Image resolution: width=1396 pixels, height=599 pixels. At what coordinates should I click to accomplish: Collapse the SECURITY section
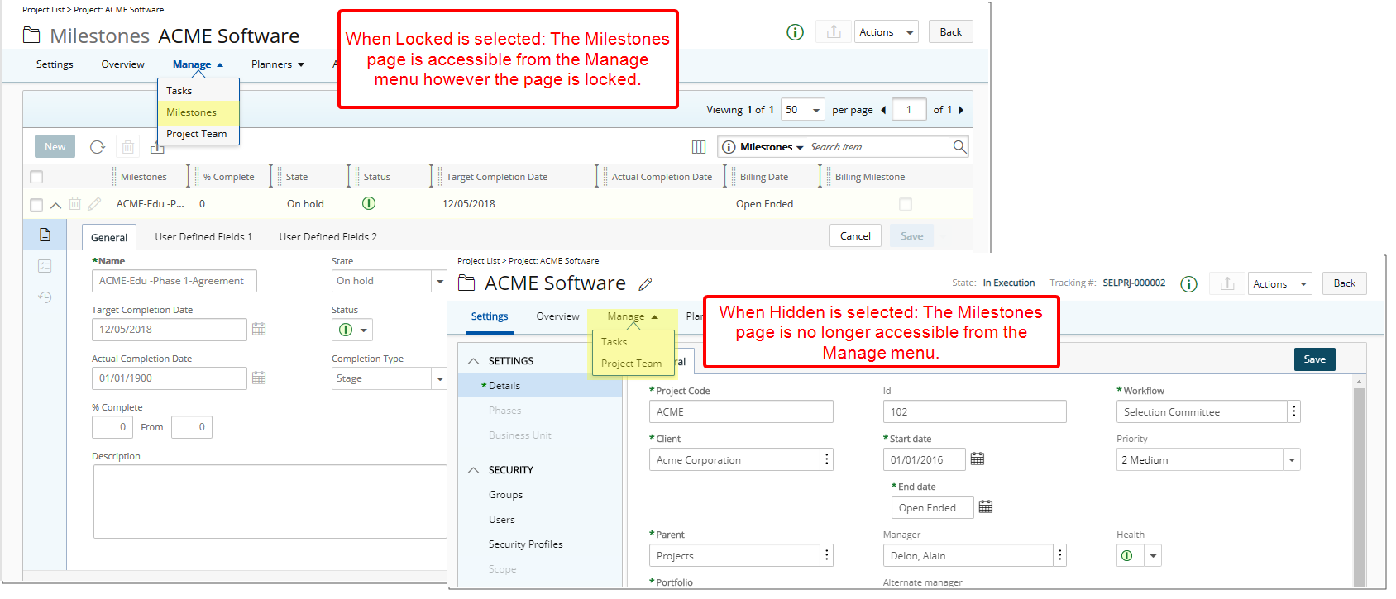[474, 470]
